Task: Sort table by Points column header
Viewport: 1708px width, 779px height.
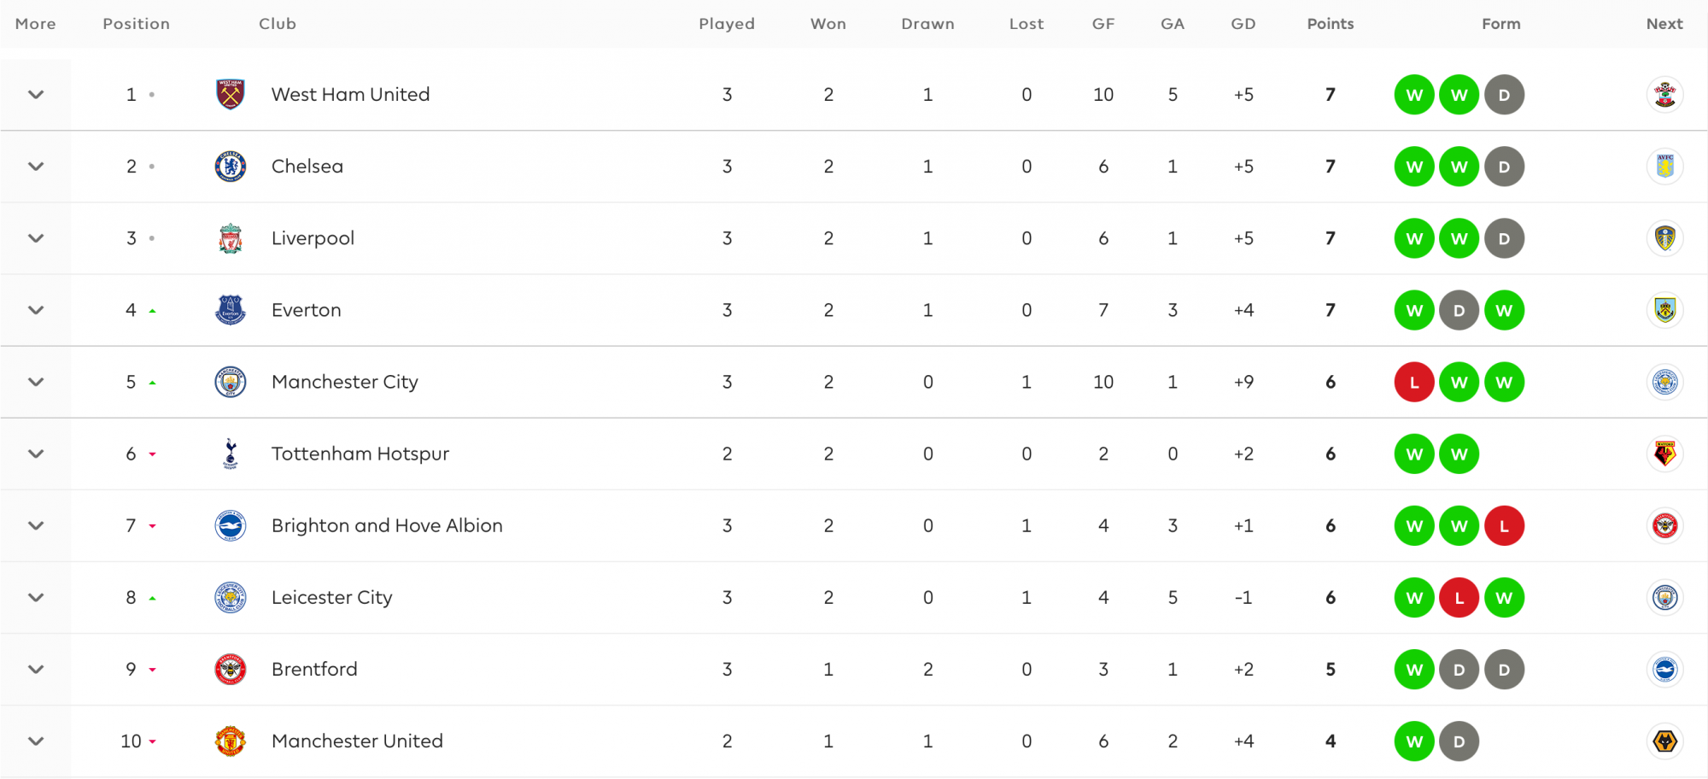Action: (x=1330, y=24)
